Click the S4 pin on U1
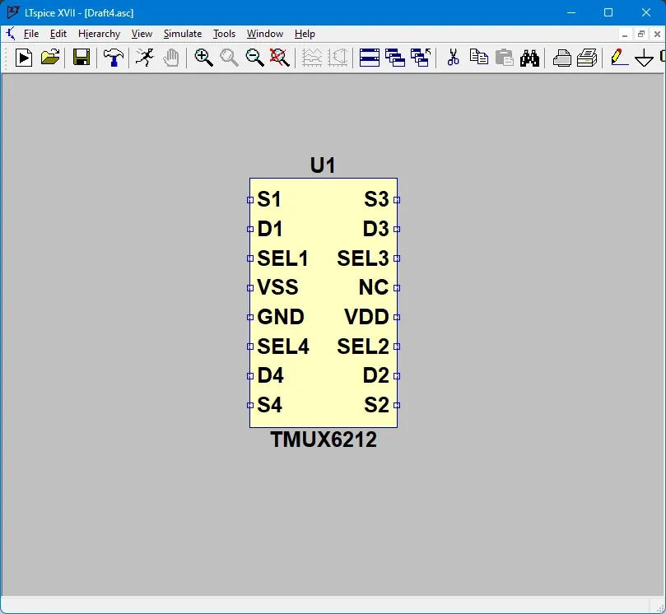Viewport: 666px width, 614px height. tap(250, 405)
